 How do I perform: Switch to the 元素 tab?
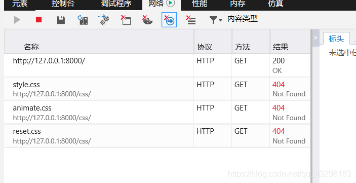click(20, 4)
